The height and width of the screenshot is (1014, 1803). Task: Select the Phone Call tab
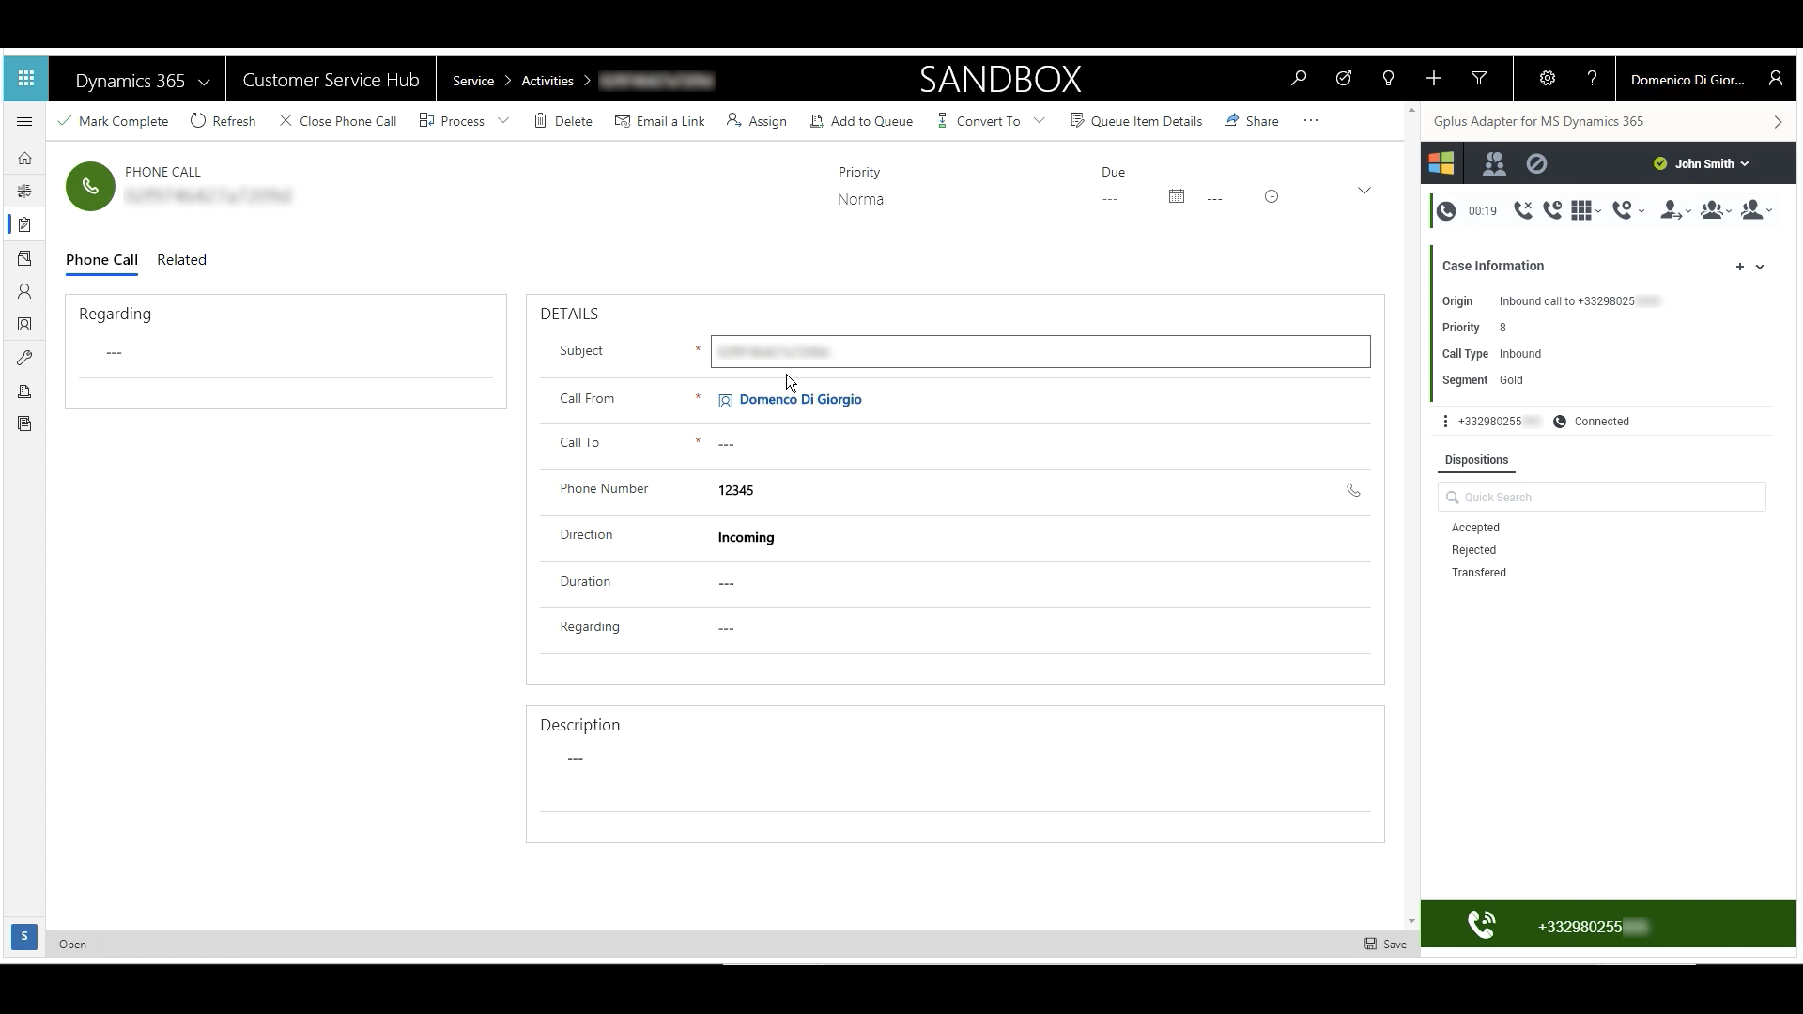(x=101, y=260)
